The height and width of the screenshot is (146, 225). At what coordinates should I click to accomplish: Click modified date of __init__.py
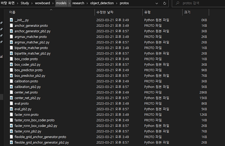coord(112,20)
